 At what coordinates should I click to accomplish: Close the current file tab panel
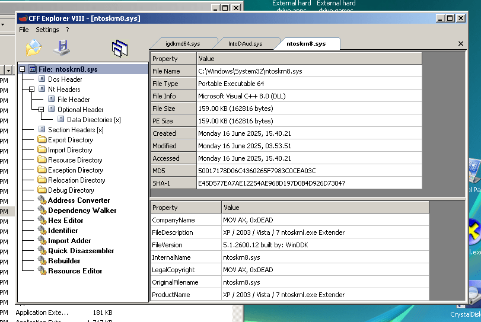coord(461,44)
